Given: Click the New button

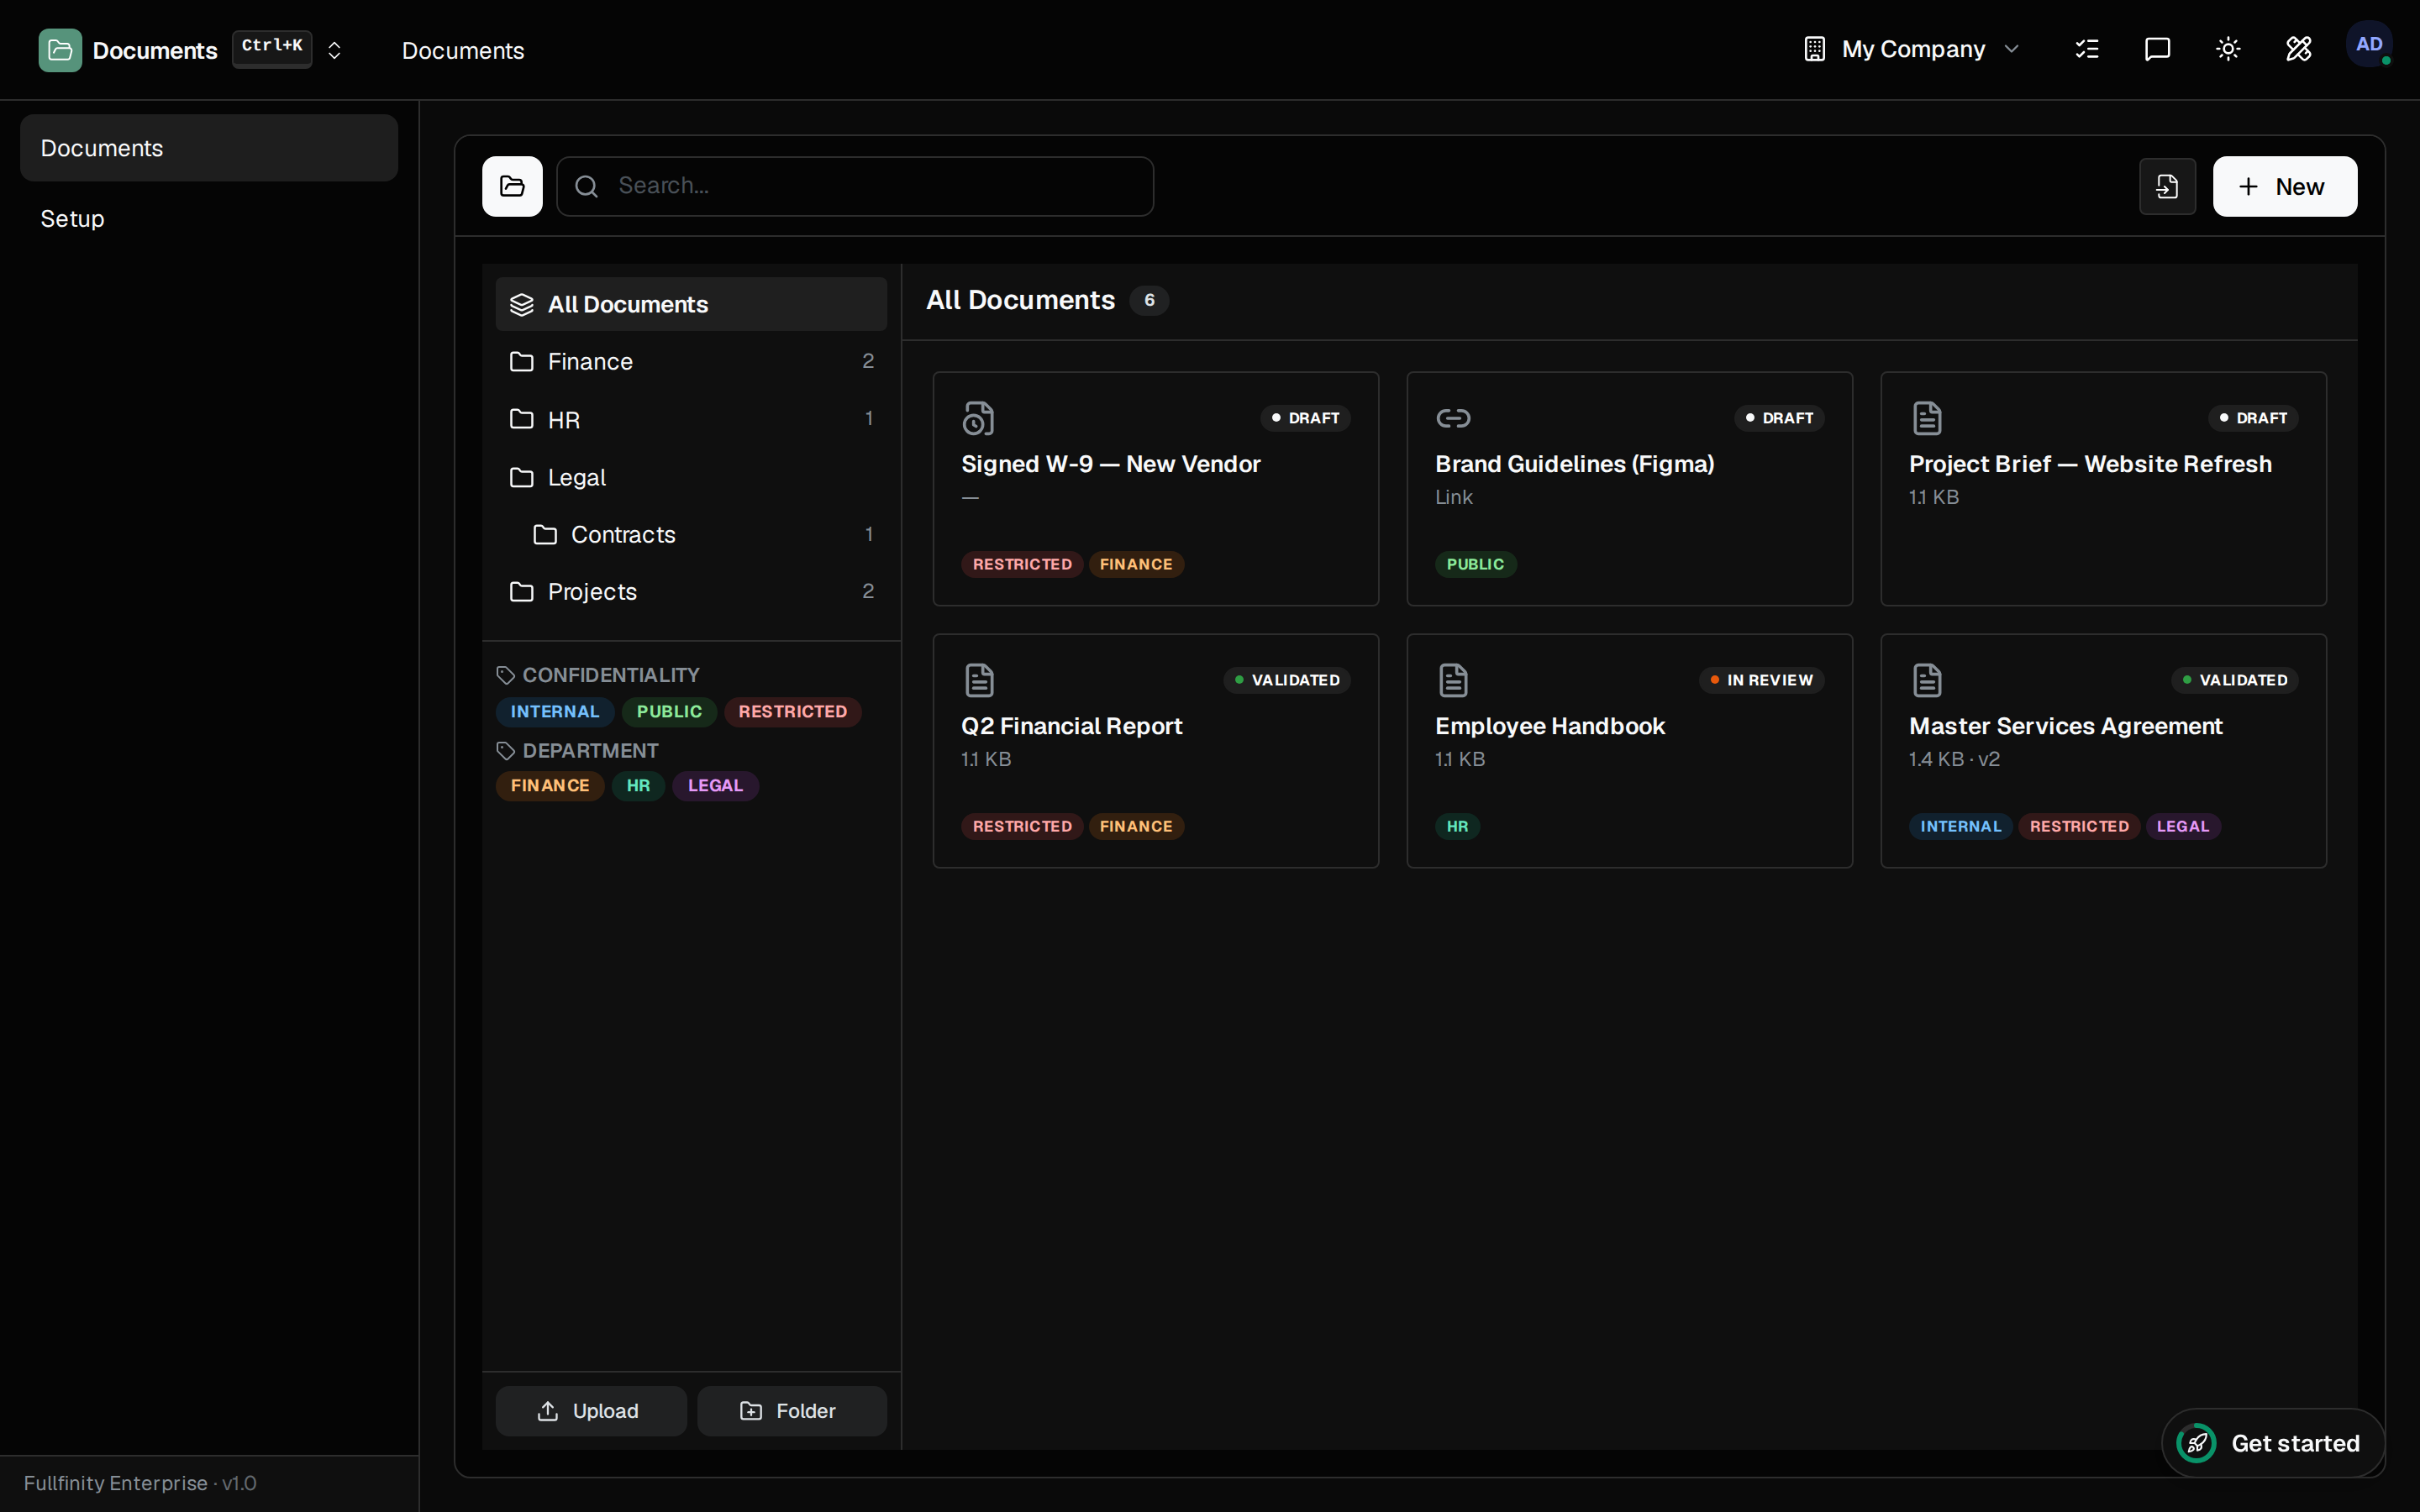Looking at the screenshot, I should 2284,186.
